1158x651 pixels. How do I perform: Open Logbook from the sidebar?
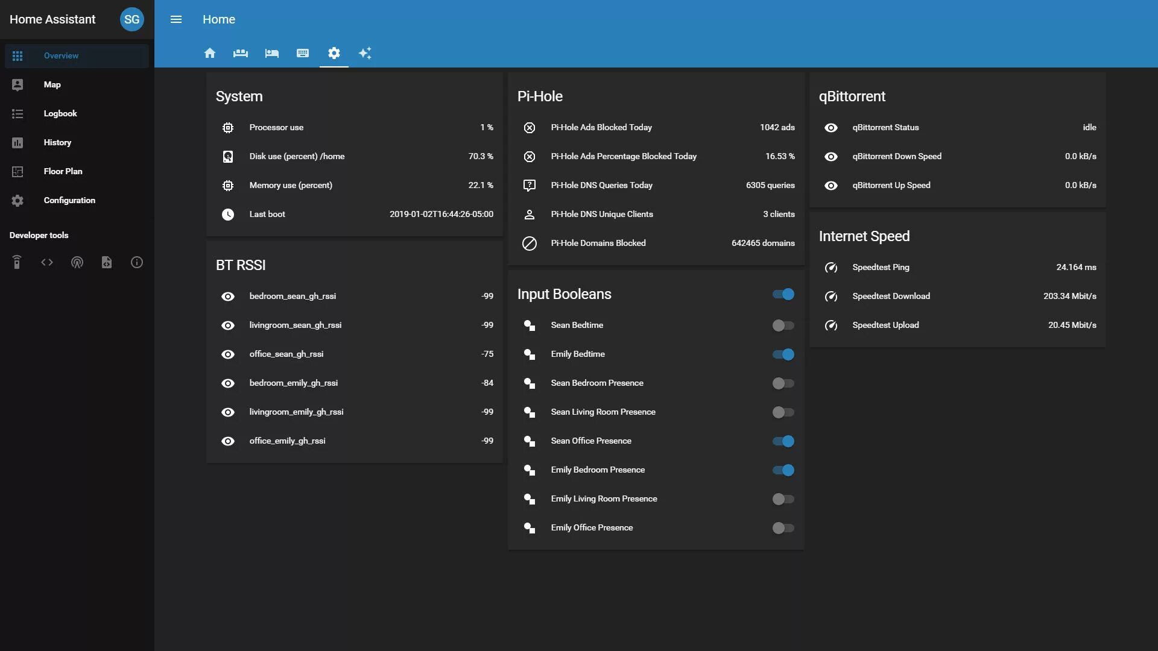[x=60, y=113]
